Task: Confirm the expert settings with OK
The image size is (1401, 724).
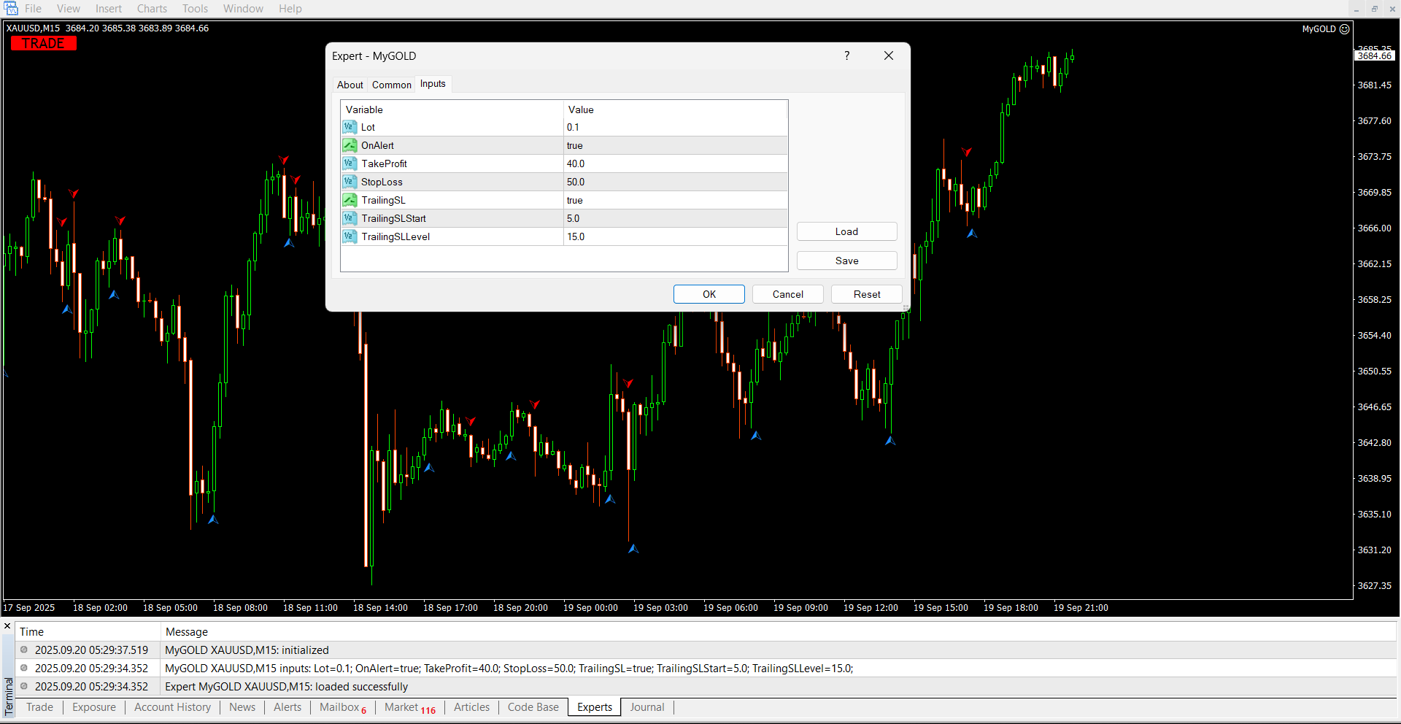Action: [709, 294]
